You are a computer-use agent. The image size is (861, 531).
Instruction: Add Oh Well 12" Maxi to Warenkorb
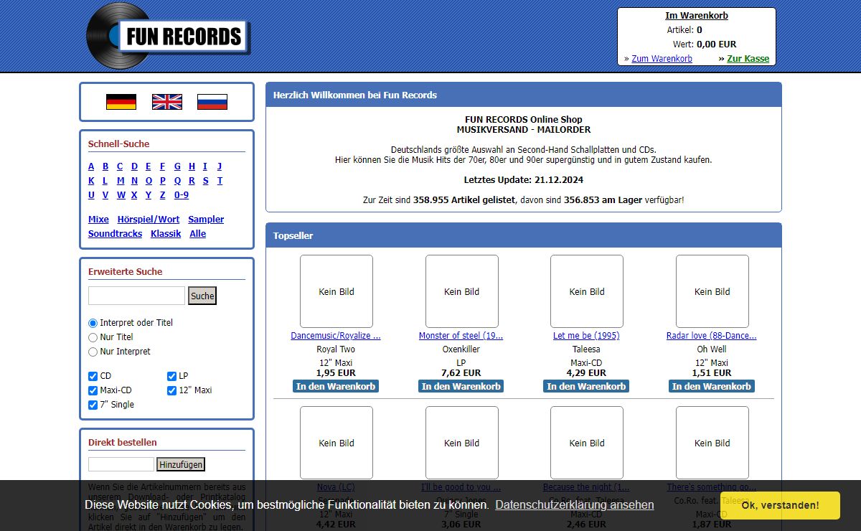[712, 386]
